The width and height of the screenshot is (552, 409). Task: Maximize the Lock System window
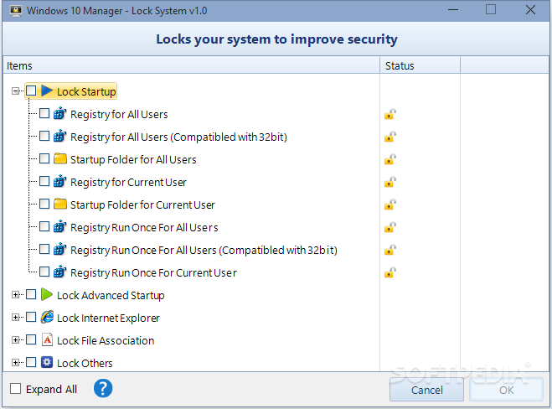[491, 9]
